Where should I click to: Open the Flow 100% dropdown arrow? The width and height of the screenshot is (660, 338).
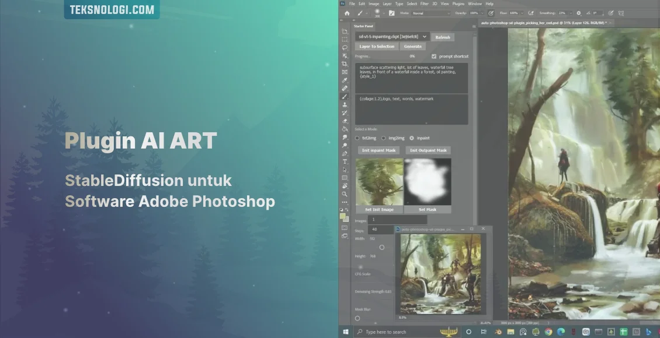click(x=521, y=13)
